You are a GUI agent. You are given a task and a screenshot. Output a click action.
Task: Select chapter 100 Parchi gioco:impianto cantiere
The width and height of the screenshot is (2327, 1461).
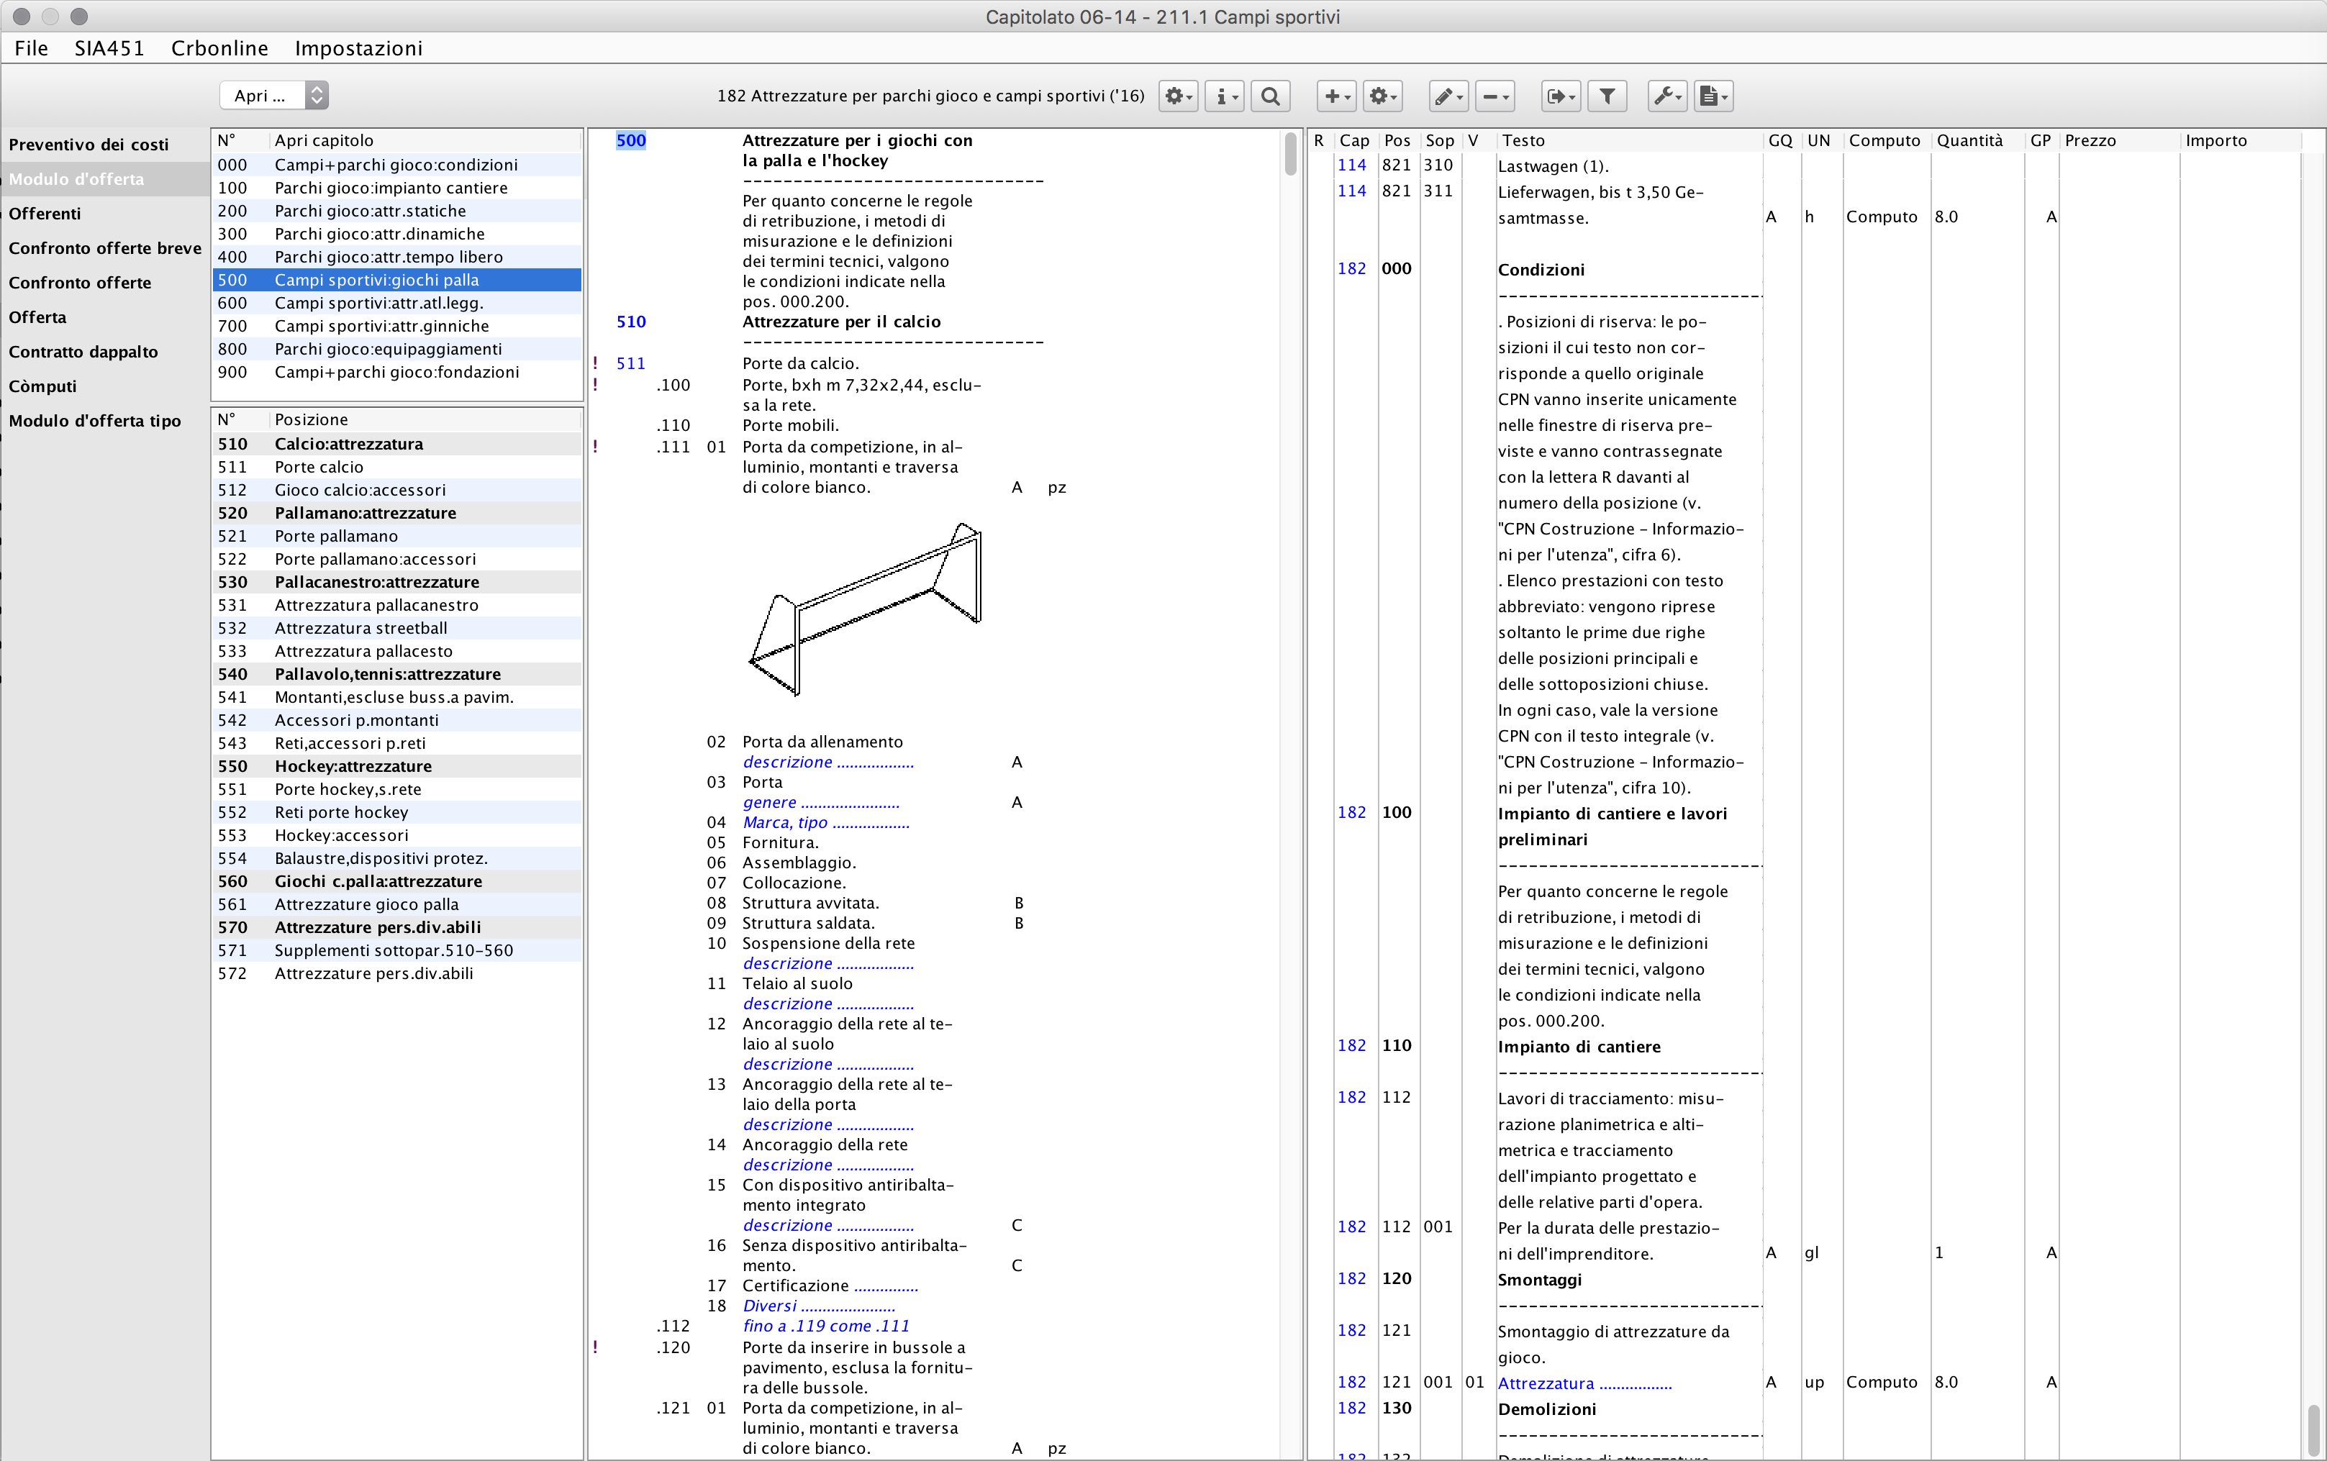[x=396, y=188]
